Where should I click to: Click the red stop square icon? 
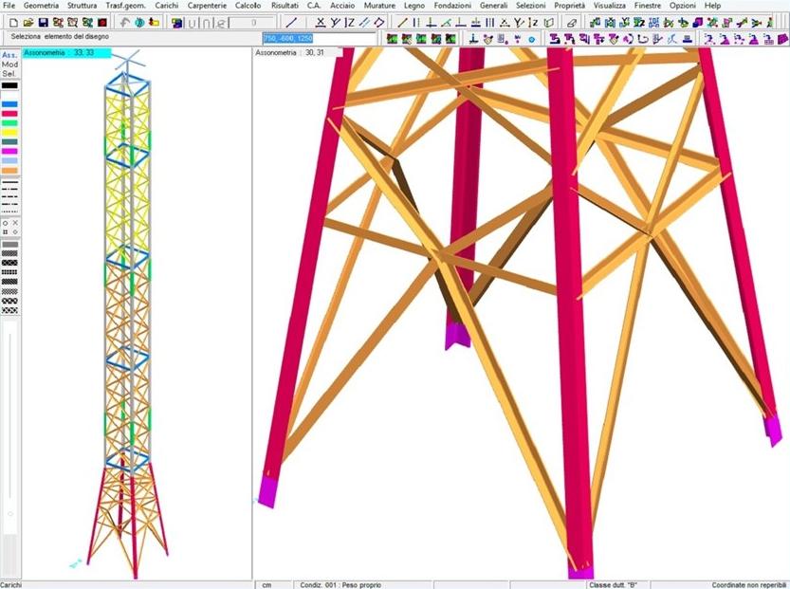(x=101, y=22)
